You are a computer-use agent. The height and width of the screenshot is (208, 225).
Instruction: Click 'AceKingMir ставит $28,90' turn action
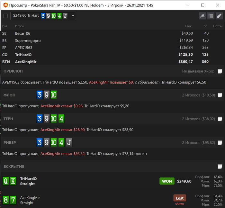[63, 130]
